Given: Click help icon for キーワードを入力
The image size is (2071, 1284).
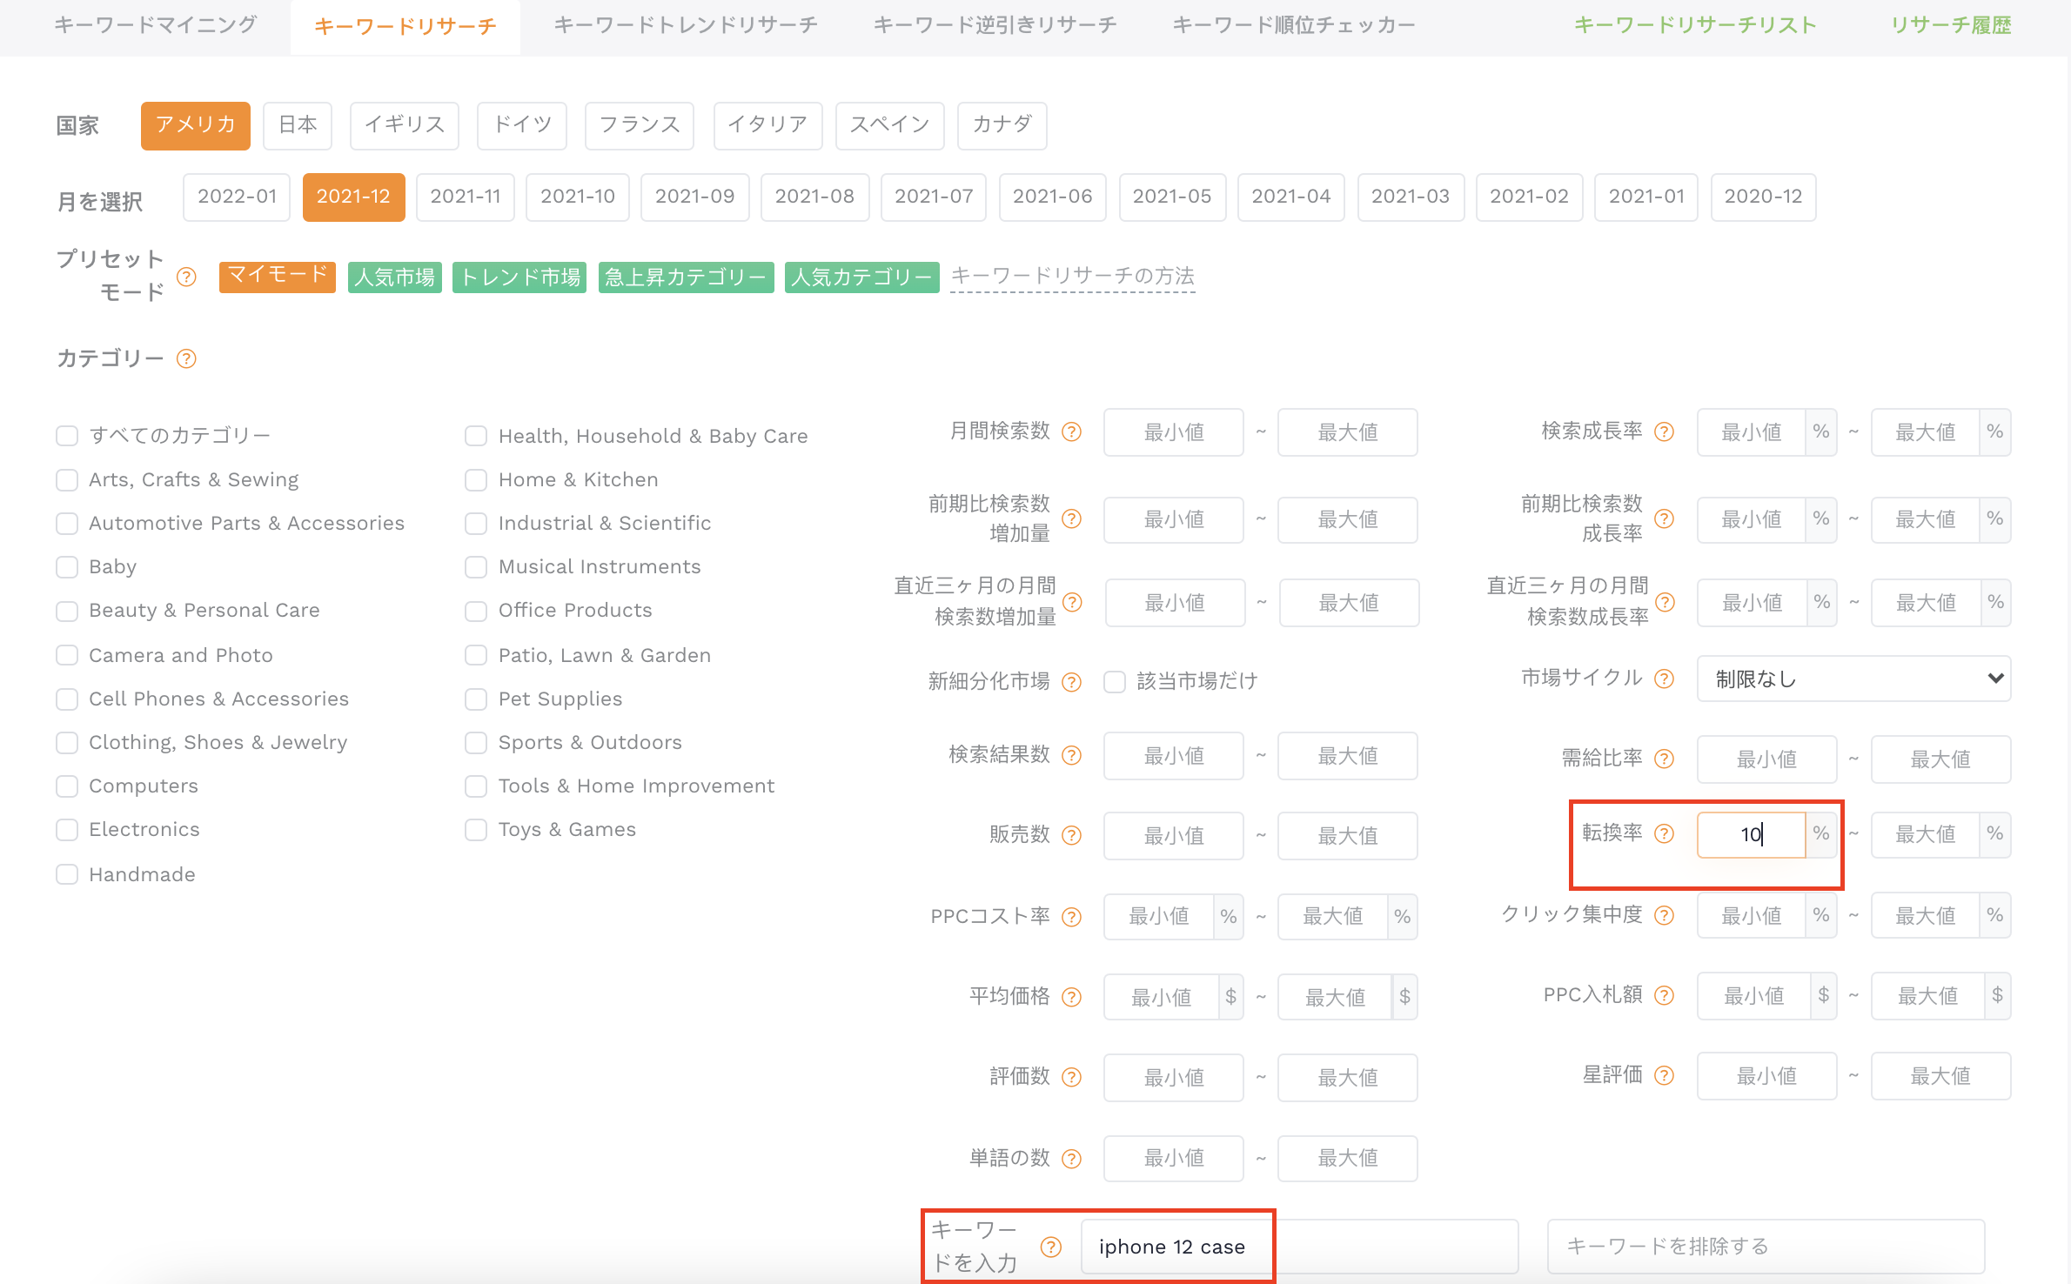Looking at the screenshot, I should (x=1051, y=1247).
